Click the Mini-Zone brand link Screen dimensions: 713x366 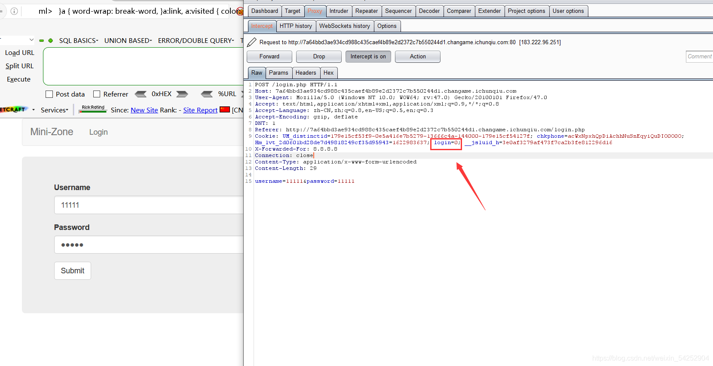click(x=52, y=132)
